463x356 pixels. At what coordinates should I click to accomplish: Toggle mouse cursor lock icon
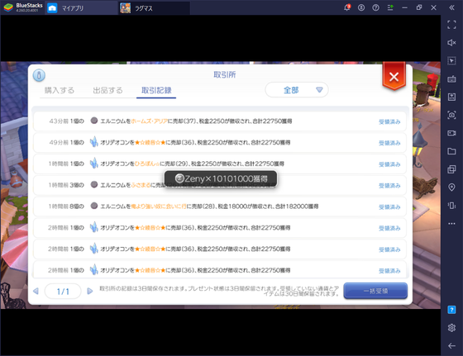pos(451,61)
